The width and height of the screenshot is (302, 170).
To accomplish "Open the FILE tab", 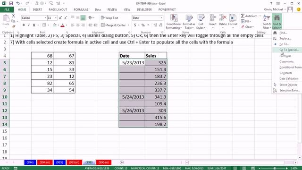I will (x=7, y=9).
